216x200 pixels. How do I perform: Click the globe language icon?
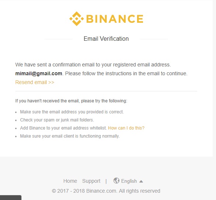click(x=116, y=181)
